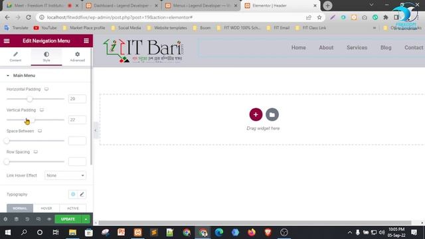Image resolution: width=425 pixels, height=239 pixels.
Task: Click the Blog menu link in preview
Action: (x=386, y=47)
